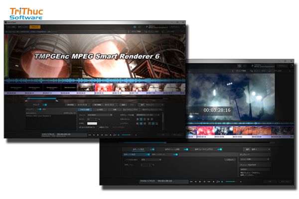
Task: Open the font dropdown in title-text window
Action: 100,115
